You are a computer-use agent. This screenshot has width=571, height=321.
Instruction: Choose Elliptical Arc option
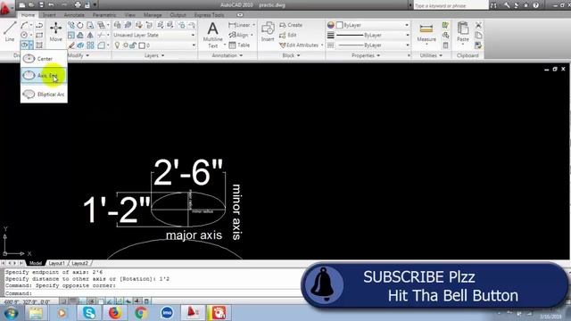point(44,95)
